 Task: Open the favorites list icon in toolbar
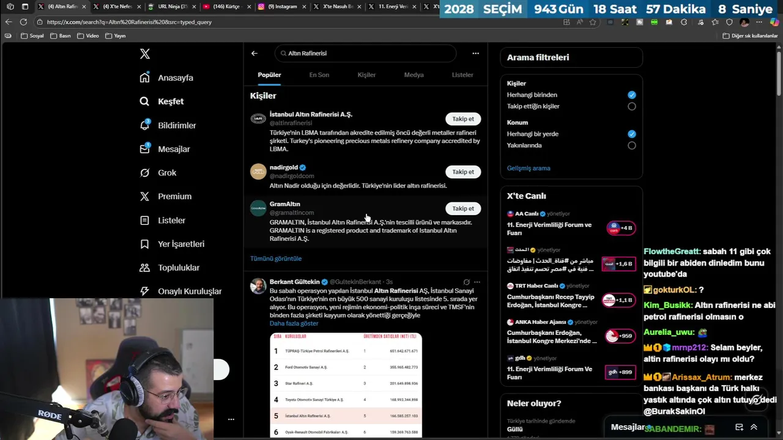[x=714, y=22]
